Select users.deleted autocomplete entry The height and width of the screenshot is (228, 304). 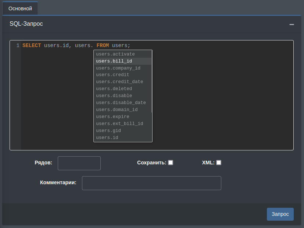point(114,89)
